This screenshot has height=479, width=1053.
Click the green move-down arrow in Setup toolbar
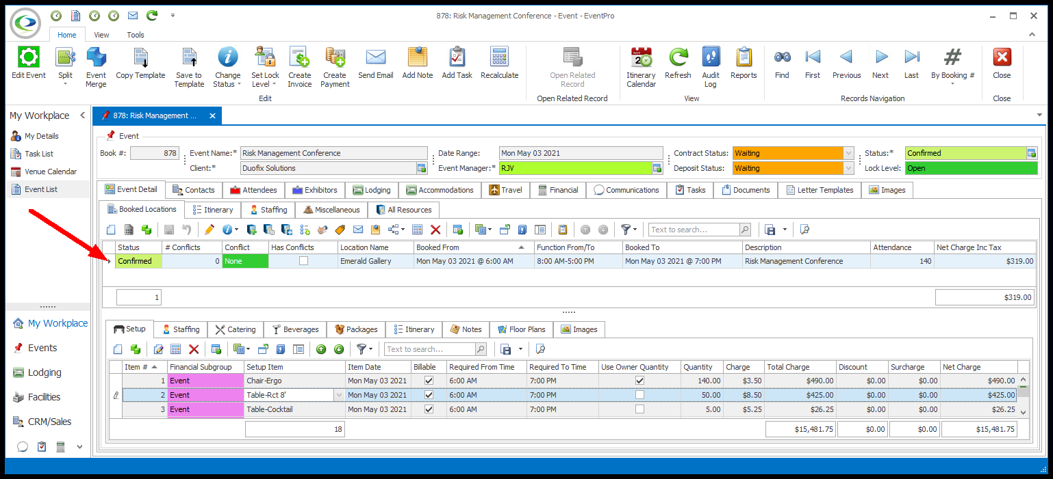pos(338,349)
